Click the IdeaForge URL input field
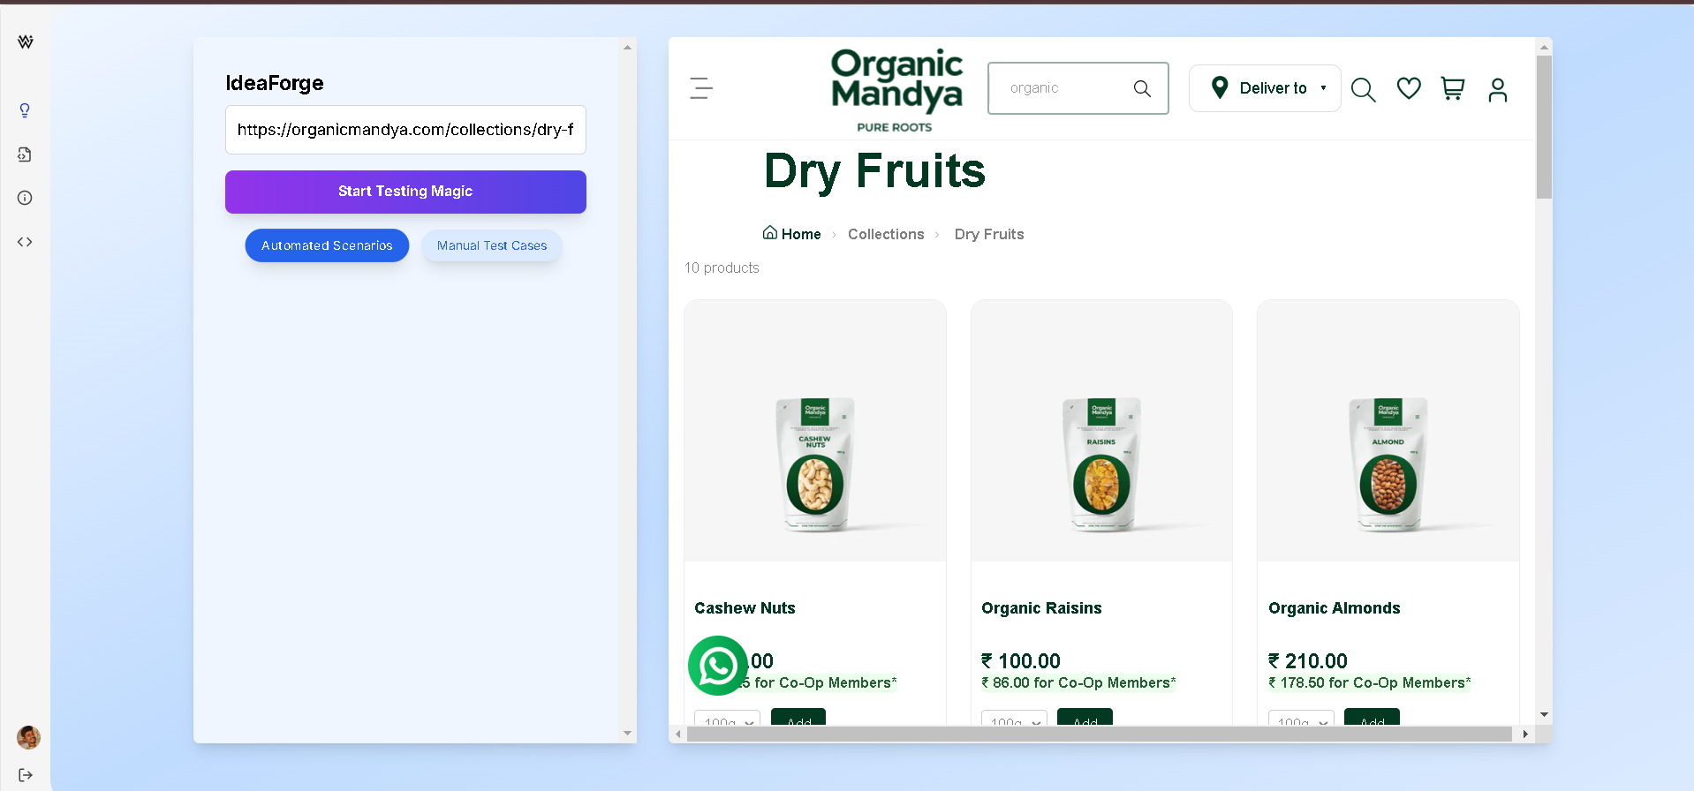The height and width of the screenshot is (791, 1694). (x=405, y=130)
